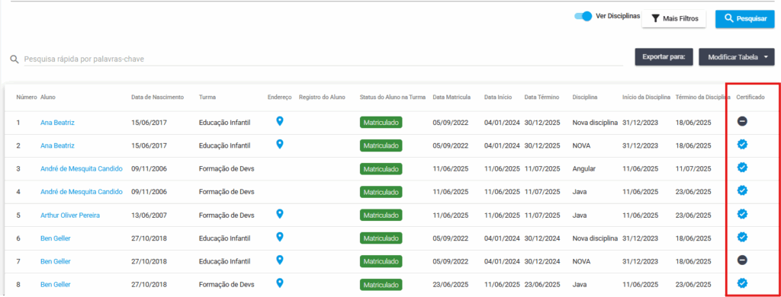Click the certificate badge in row 6 Ben Geller
The width and height of the screenshot is (781, 297).
742,237
